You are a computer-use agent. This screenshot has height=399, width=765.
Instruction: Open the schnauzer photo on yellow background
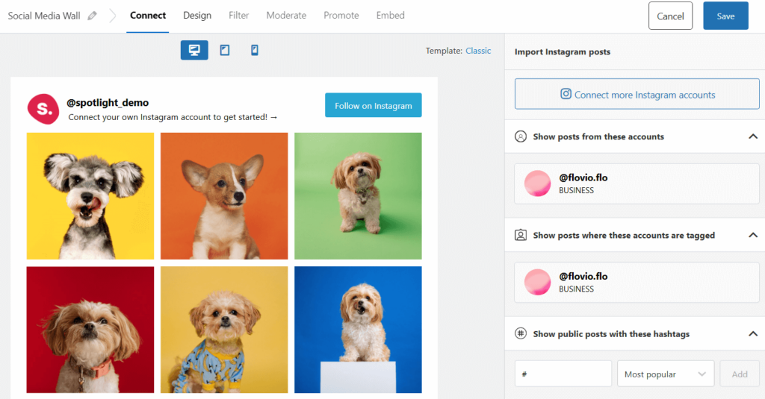pos(90,196)
